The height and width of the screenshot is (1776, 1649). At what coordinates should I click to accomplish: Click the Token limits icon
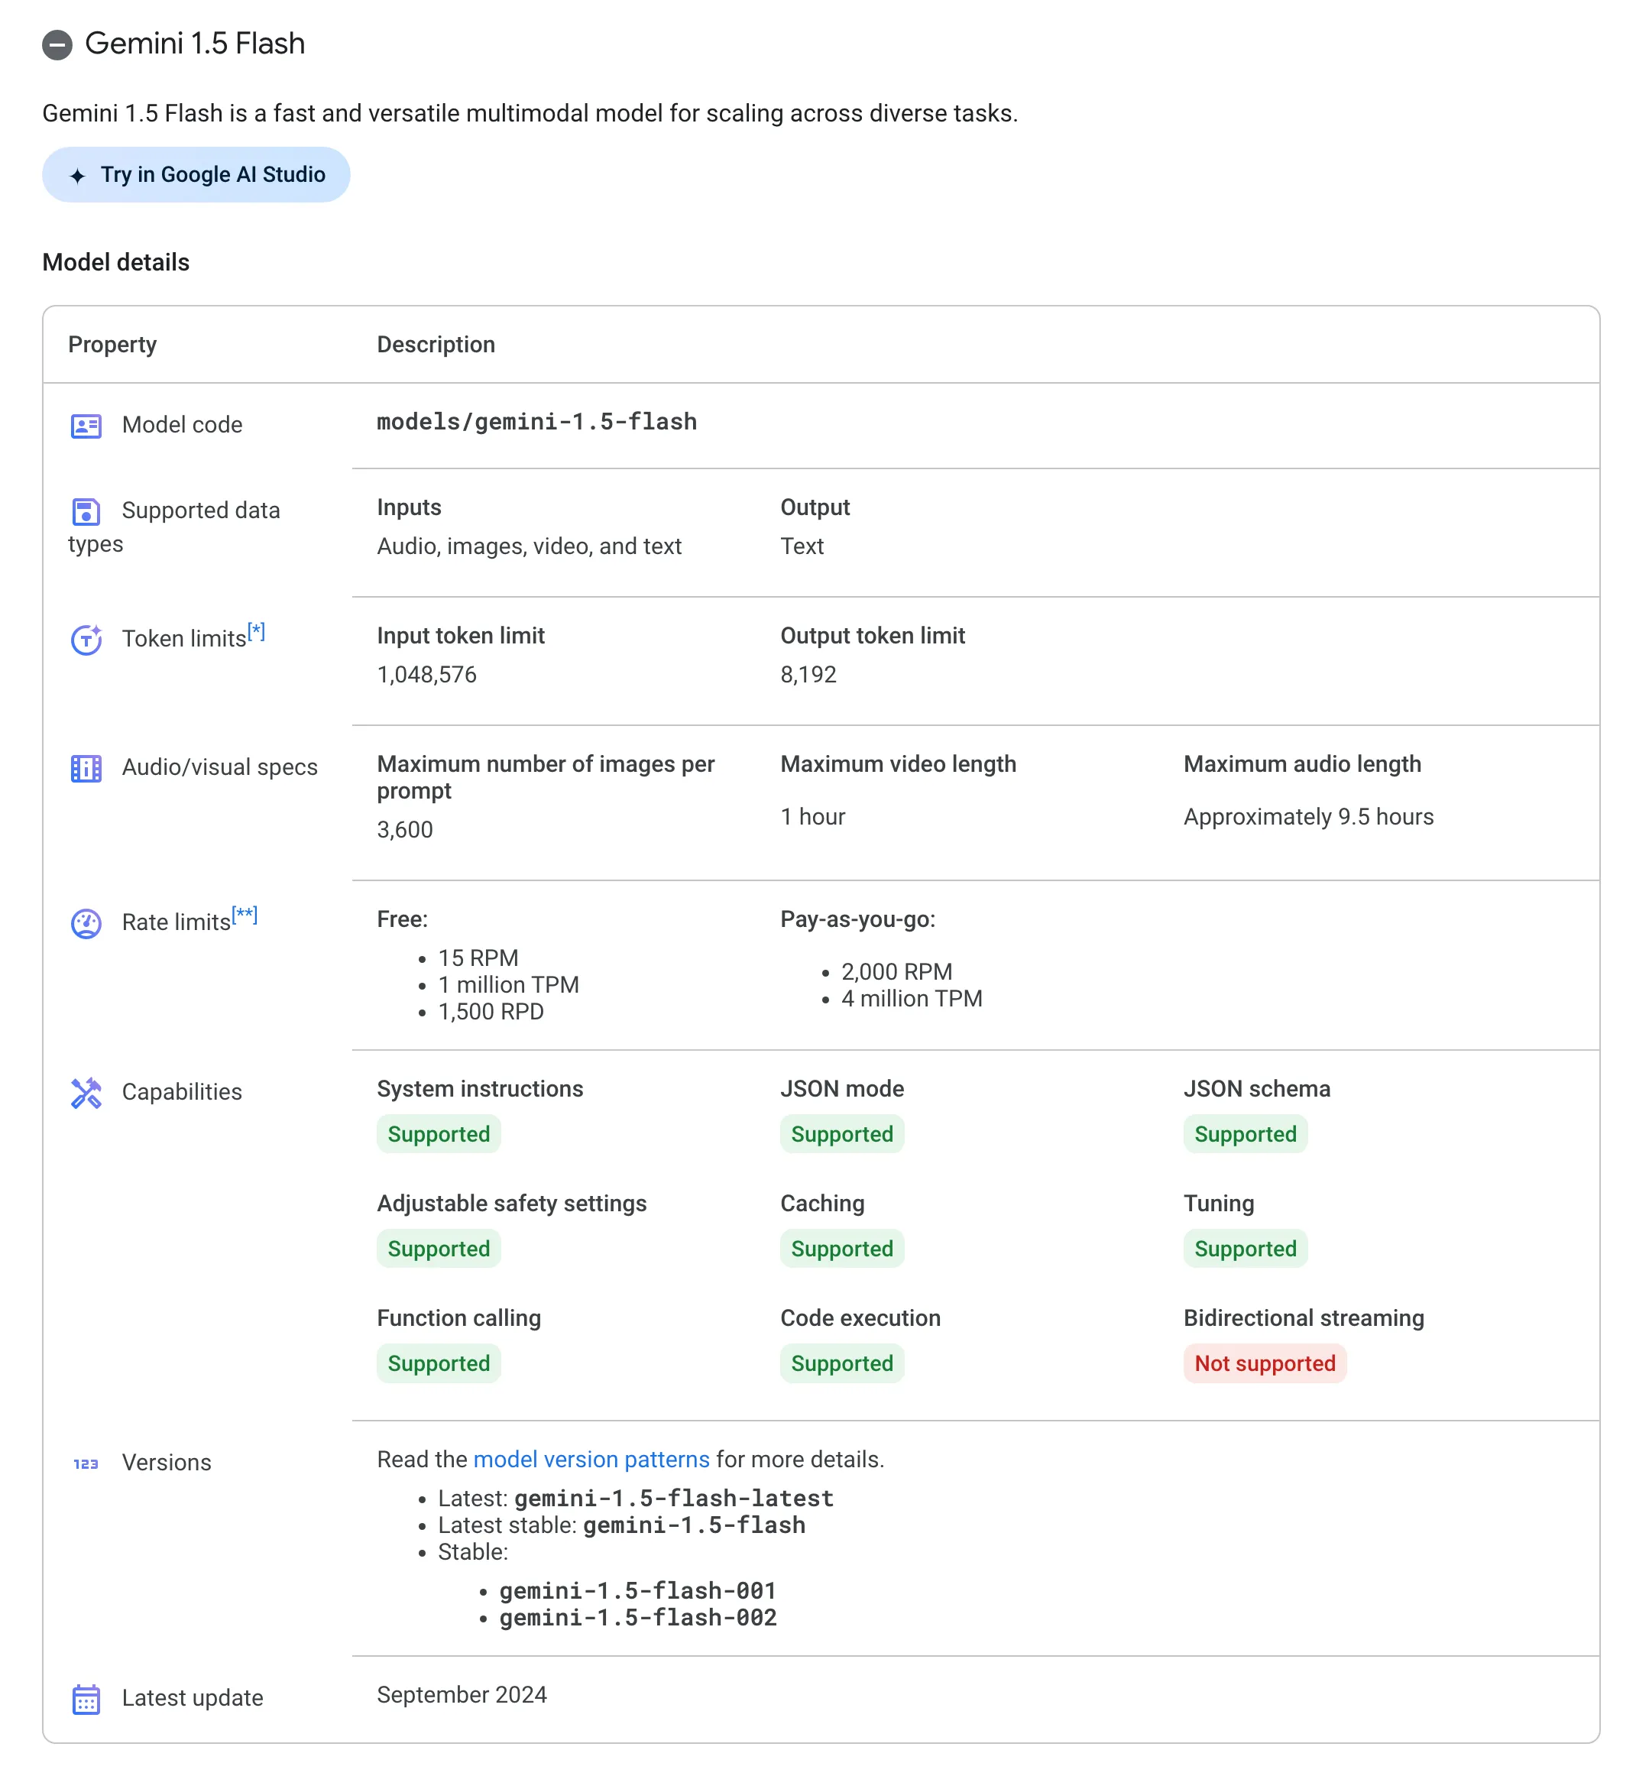tap(86, 640)
